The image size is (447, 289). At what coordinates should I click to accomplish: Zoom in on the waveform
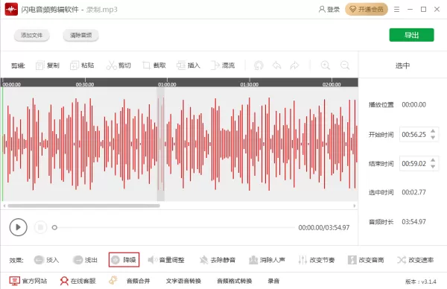[326, 66]
